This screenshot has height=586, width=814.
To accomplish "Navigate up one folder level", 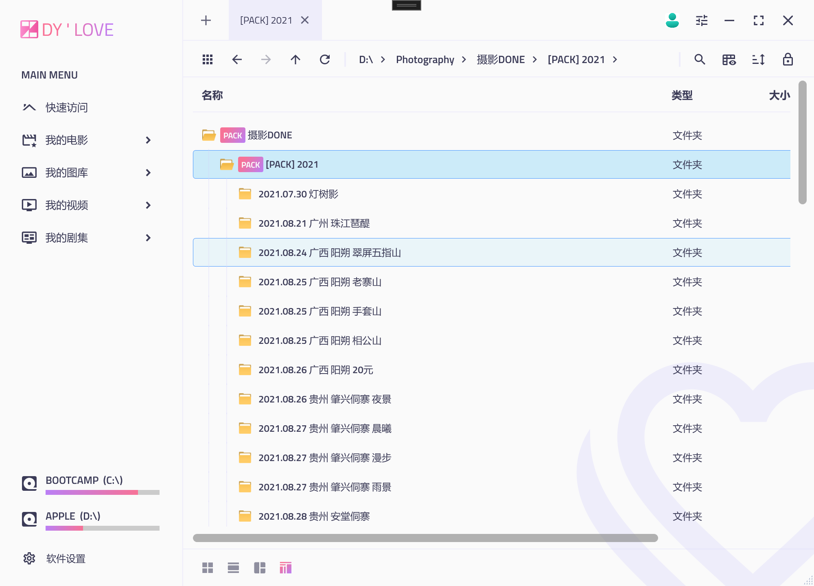I will pyautogui.click(x=295, y=60).
